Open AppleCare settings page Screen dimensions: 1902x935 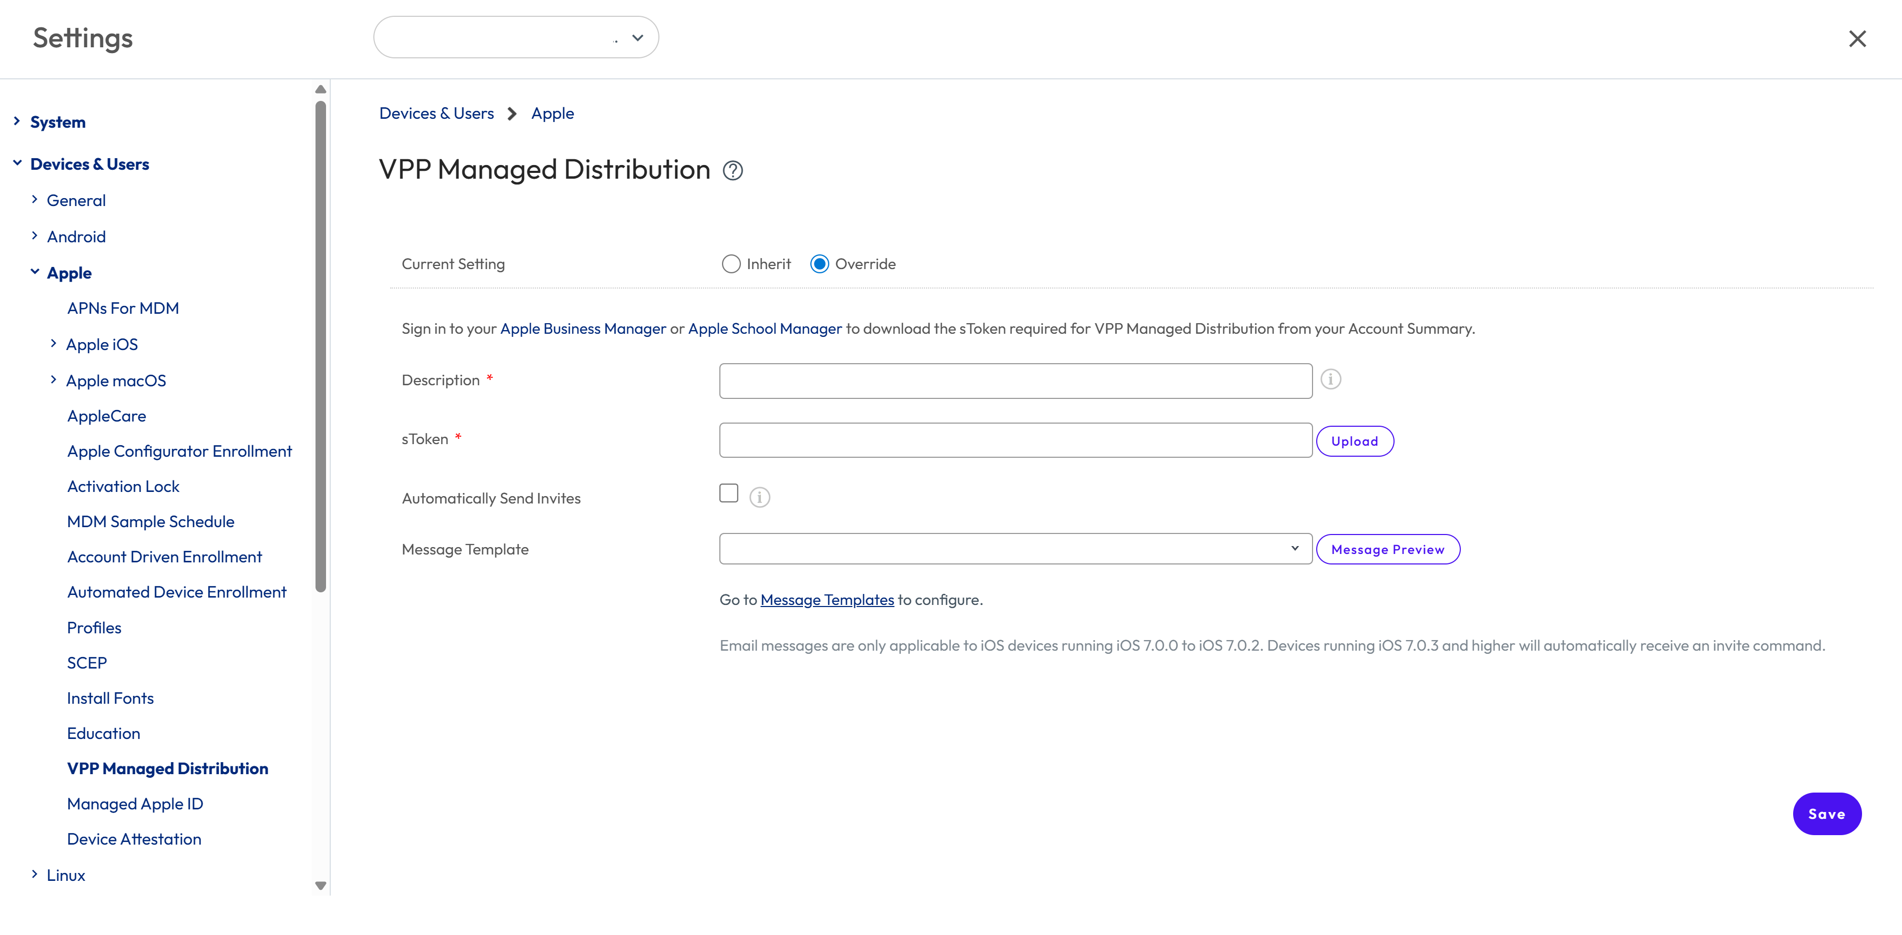click(106, 416)
